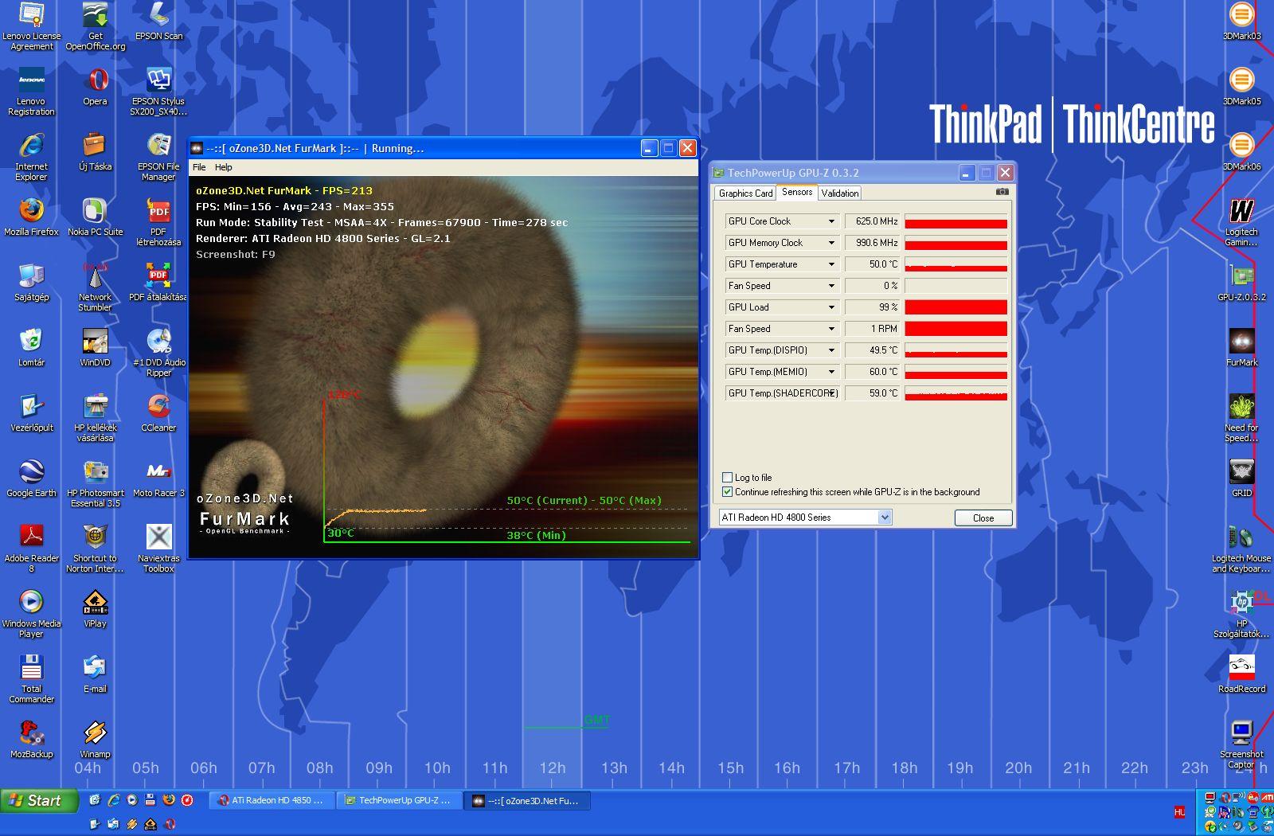Switch to Validation tab in GPU-Z
The width and height of the screenshot is (1274, 836).
(x=840, y=193)
